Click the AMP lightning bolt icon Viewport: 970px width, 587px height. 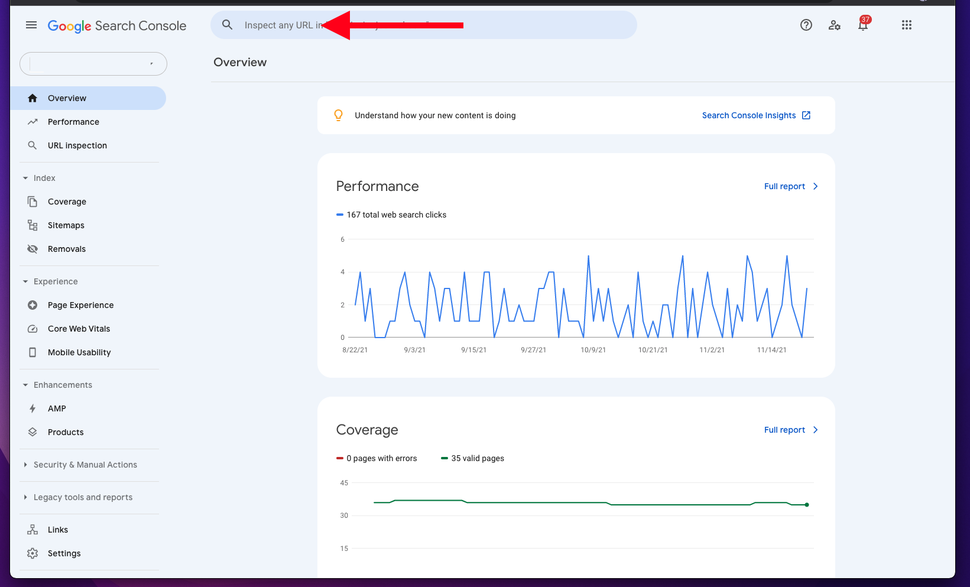[33, 408]
